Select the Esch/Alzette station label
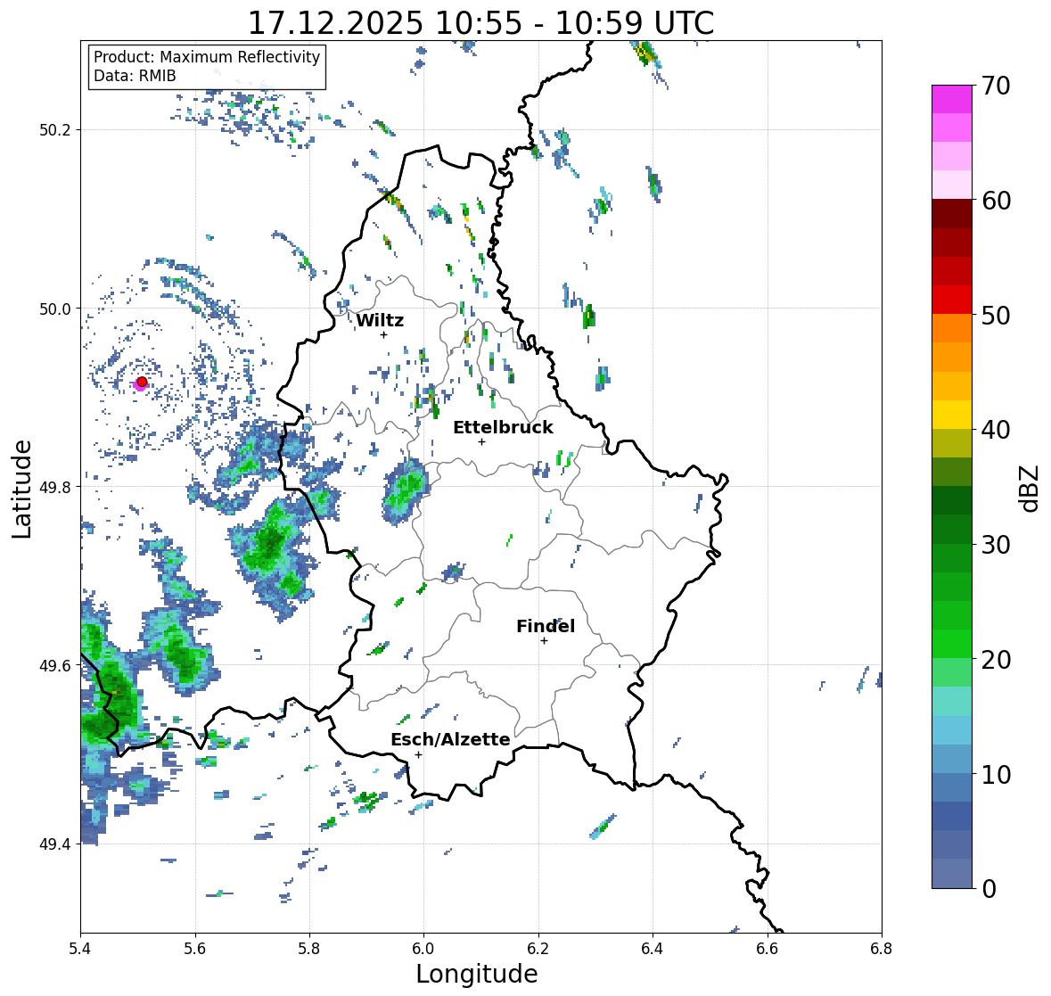The width and height of the screenshot is (1051, 996). (x=450, y=739)
